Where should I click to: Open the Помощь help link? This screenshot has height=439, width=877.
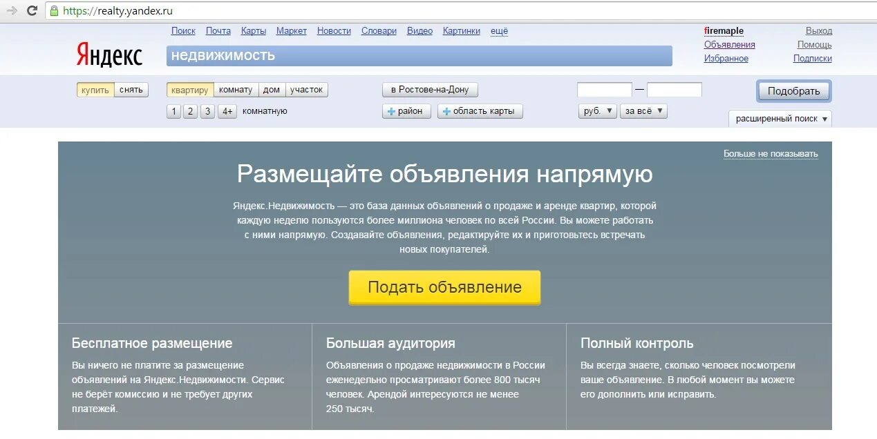[x=815, y=45]
